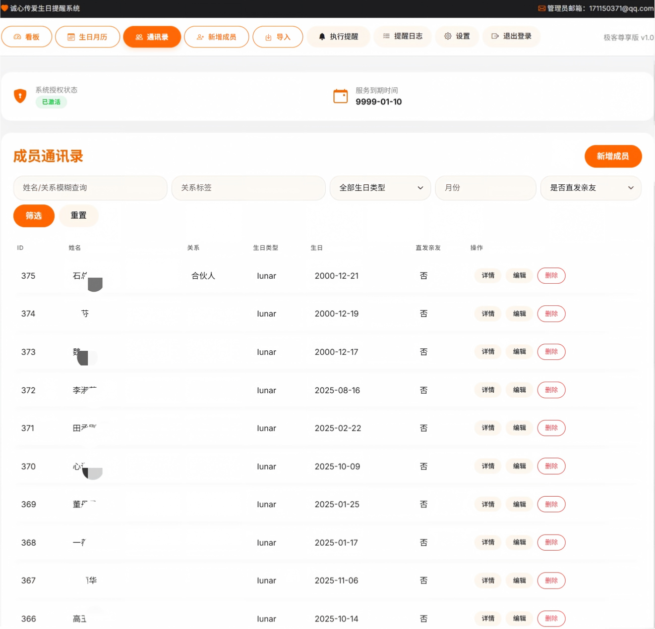Screen dimensions: 655x629
Task: Click the dashboard icon in 看板
Action: (x=17, y=37)
